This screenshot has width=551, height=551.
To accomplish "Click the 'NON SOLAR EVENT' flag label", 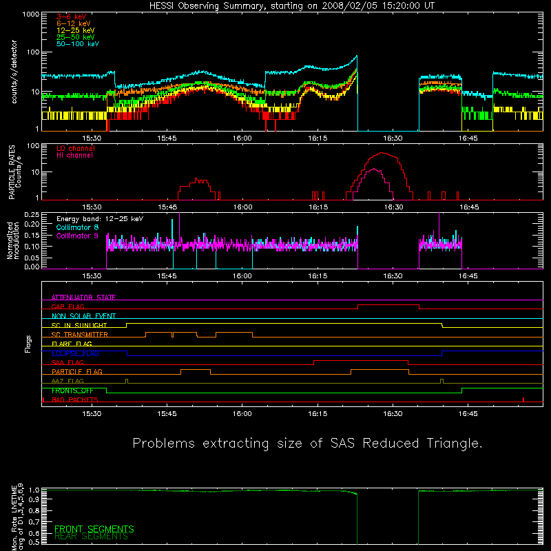I will [x=83, y=316].
